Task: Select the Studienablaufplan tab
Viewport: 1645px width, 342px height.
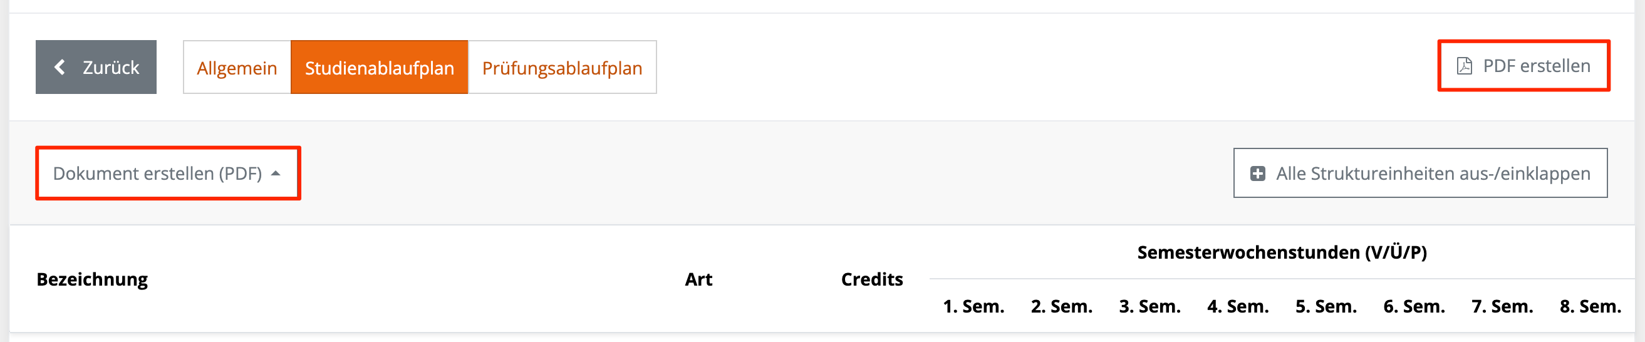Action: click(x=380, y=68)
